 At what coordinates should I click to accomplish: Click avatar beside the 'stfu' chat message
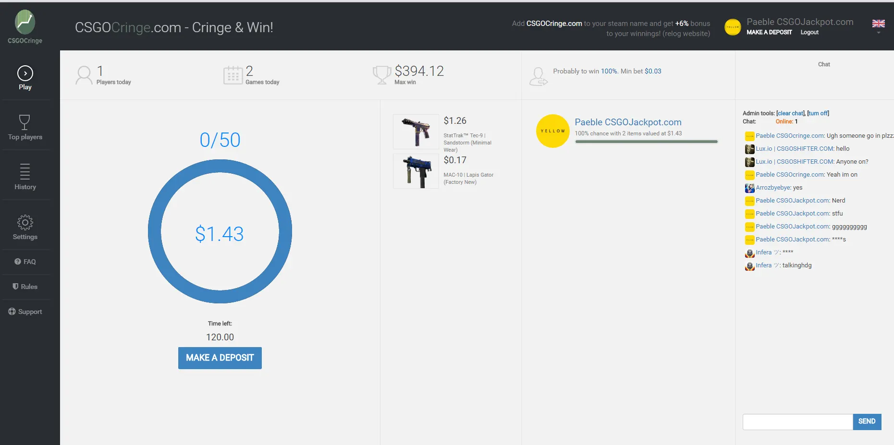pyautogui.click(x=749, y=214)
